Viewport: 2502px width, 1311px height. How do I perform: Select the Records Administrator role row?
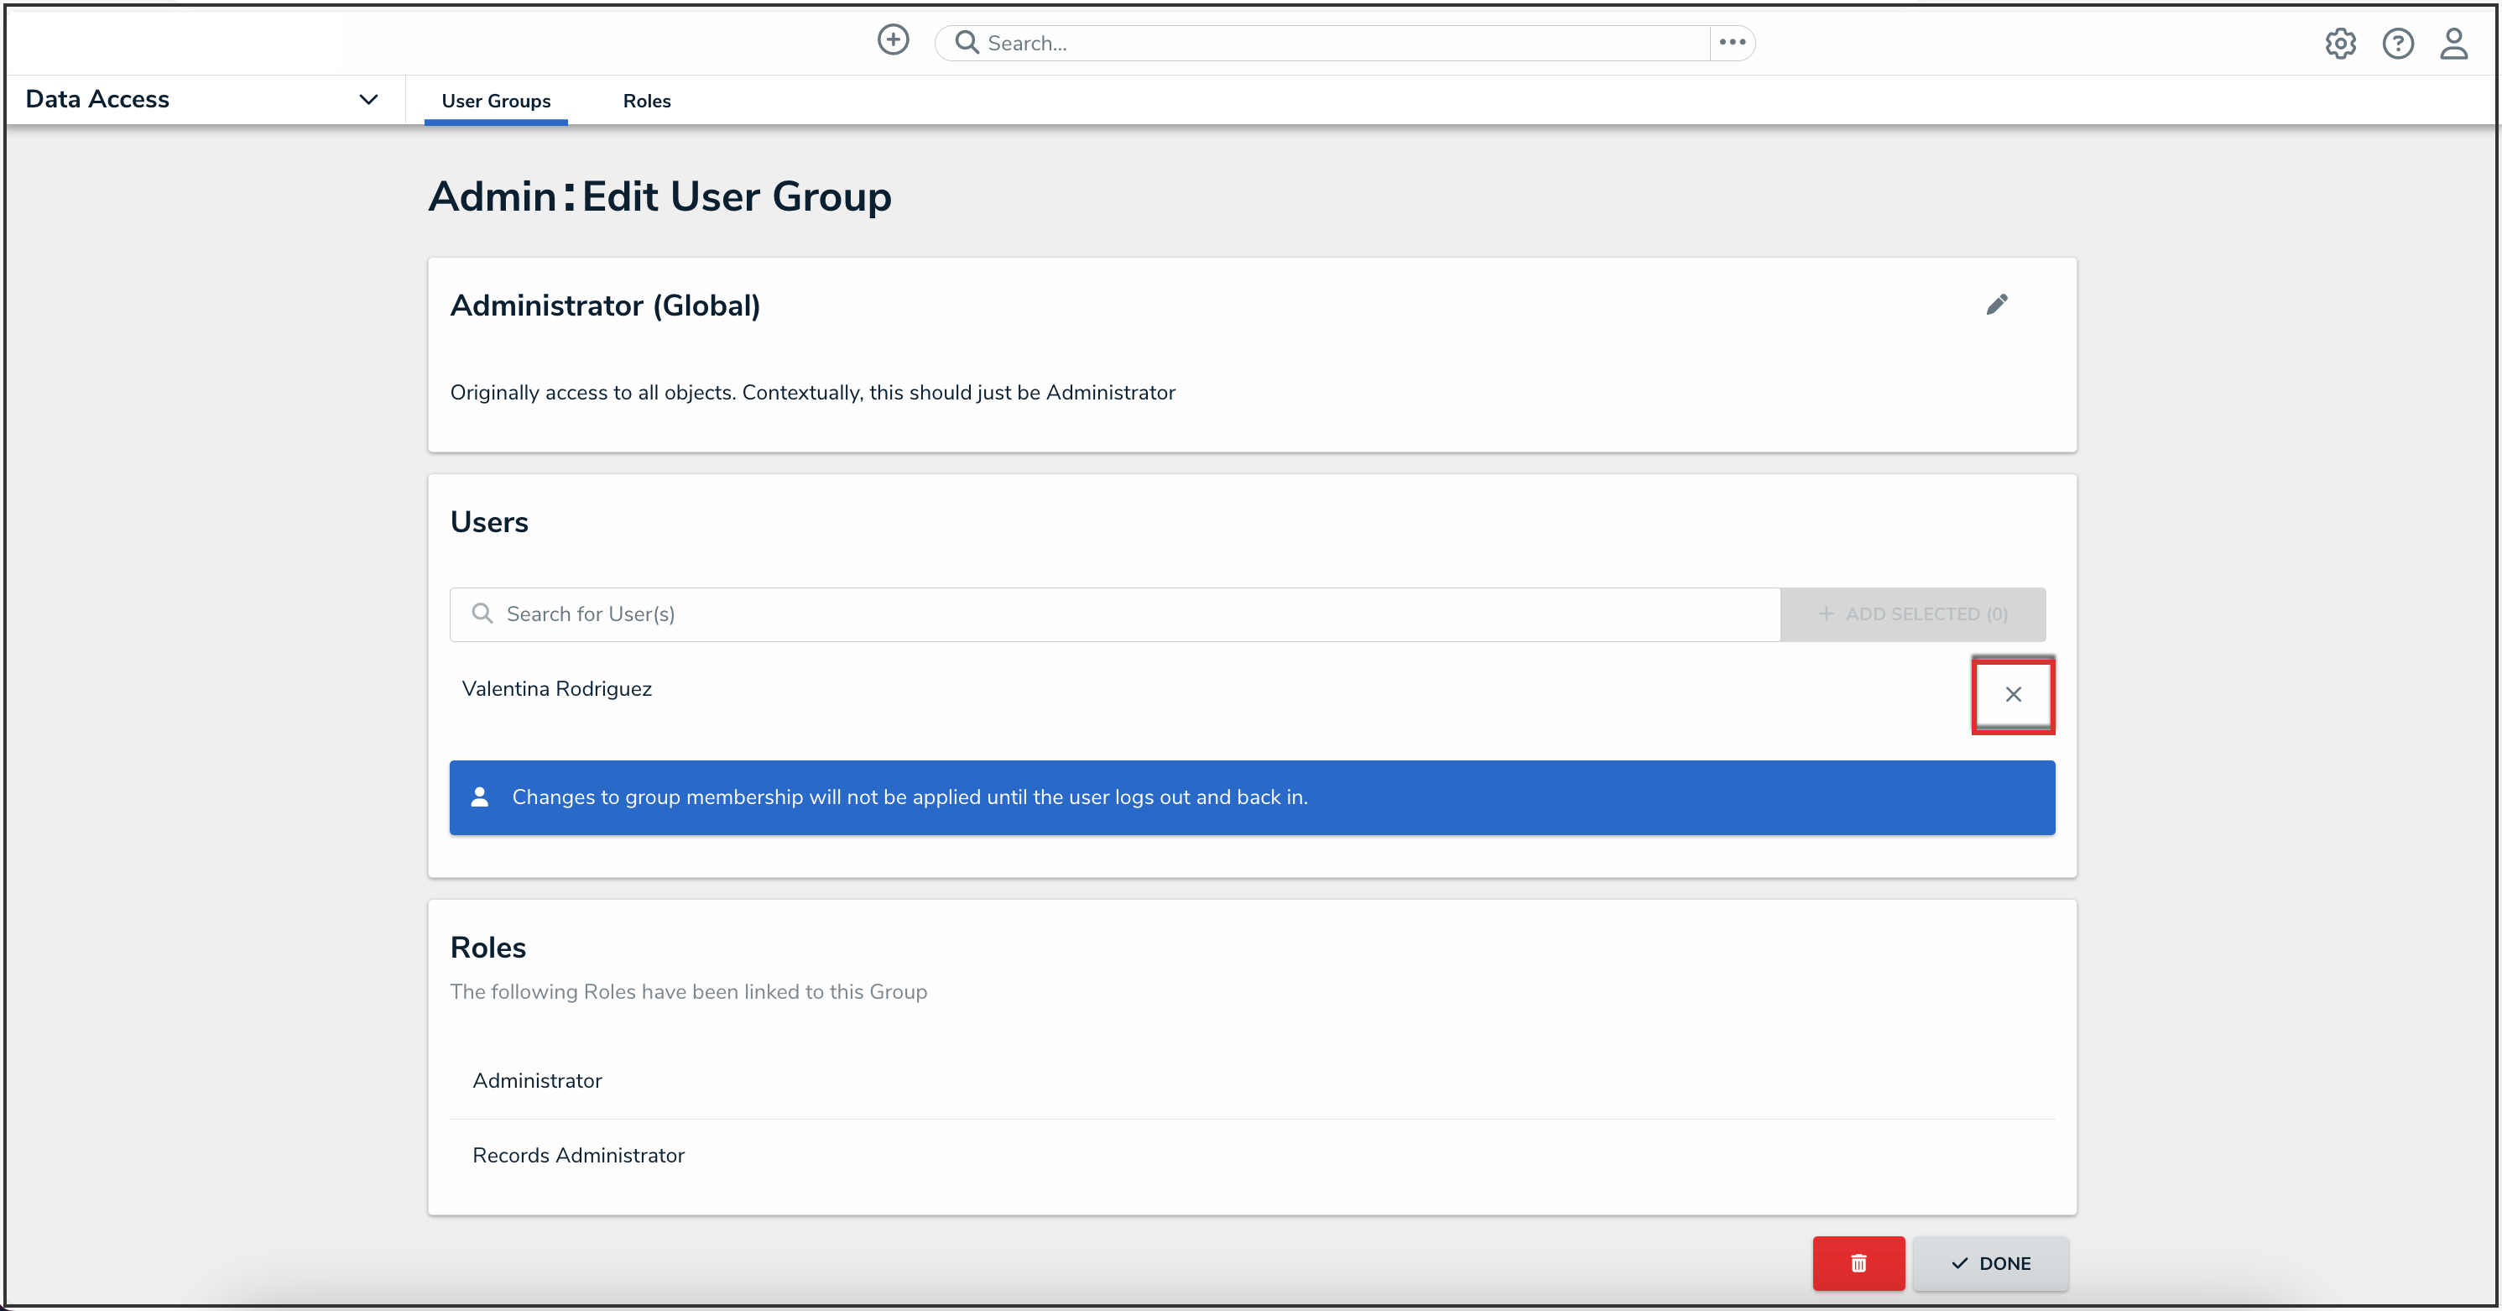click(578, 1156)
